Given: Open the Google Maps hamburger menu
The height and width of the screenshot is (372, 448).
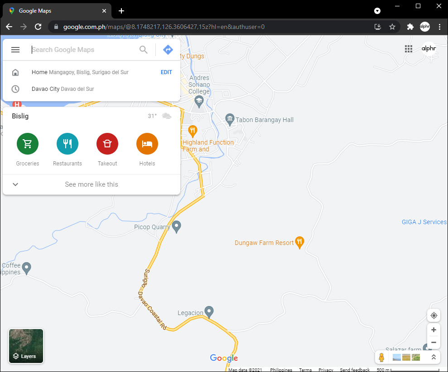Looking at the screenshot, I should tap(15, 50).
